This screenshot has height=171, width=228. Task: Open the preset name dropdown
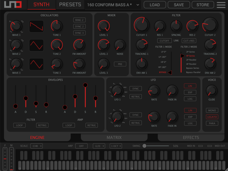click(113, 5)
